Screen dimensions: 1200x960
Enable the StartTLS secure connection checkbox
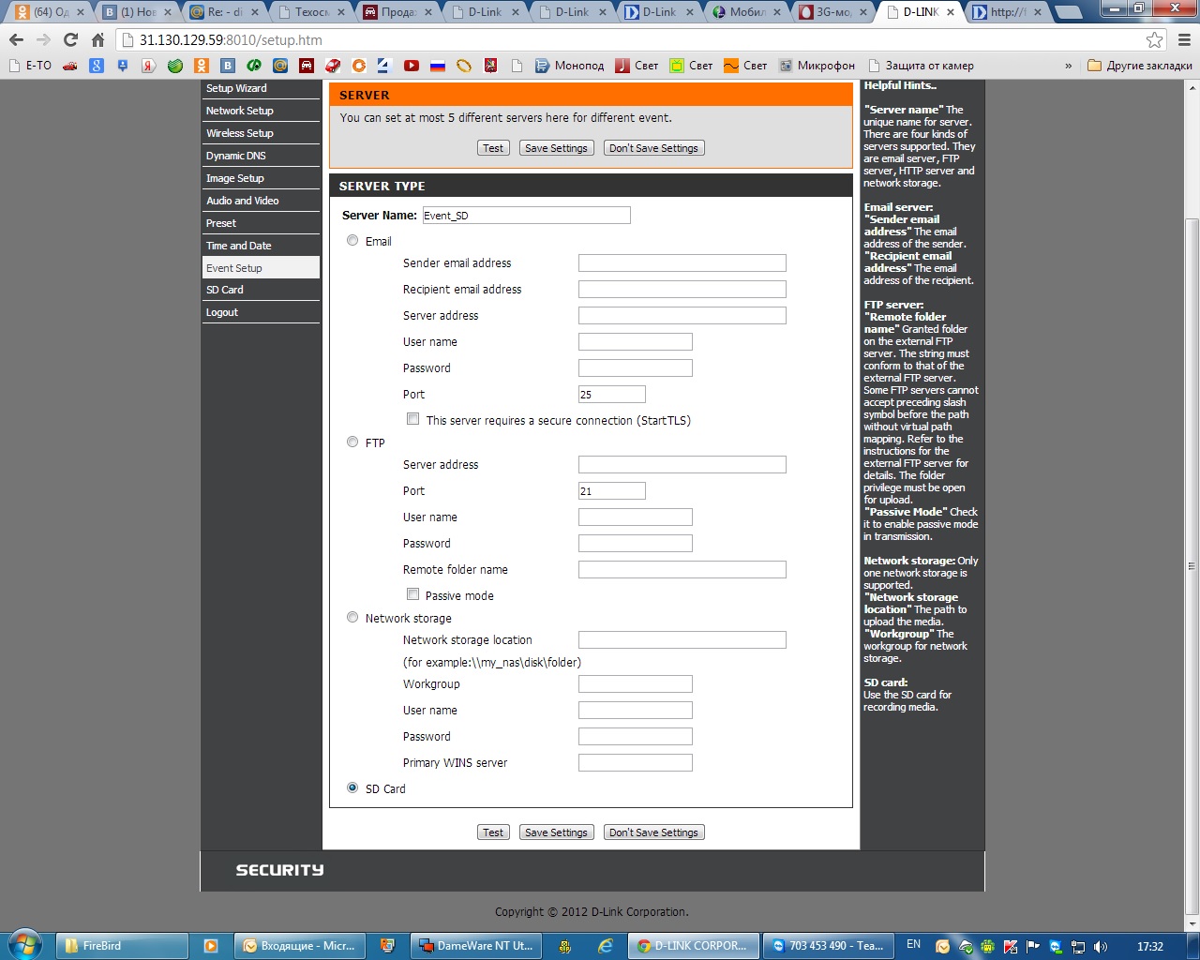point(412,419)
